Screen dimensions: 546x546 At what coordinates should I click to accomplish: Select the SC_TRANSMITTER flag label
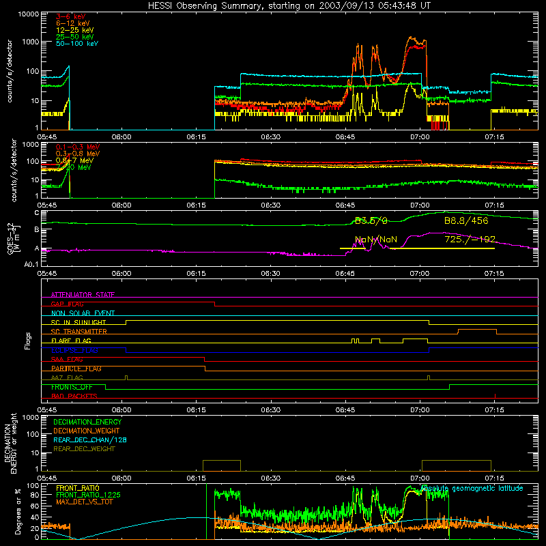point(79,332)
